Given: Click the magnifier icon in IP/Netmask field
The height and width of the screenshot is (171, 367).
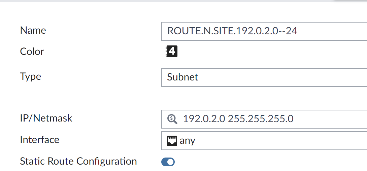Looking at the screenshot, I should 172,119.
